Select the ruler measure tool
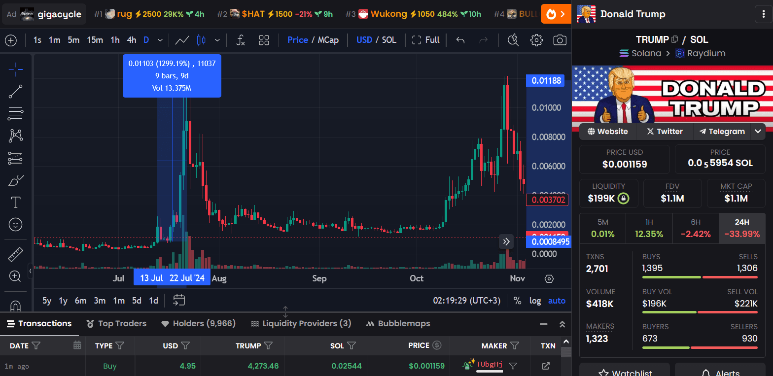773x376 pixels. [x=16, y=254]
